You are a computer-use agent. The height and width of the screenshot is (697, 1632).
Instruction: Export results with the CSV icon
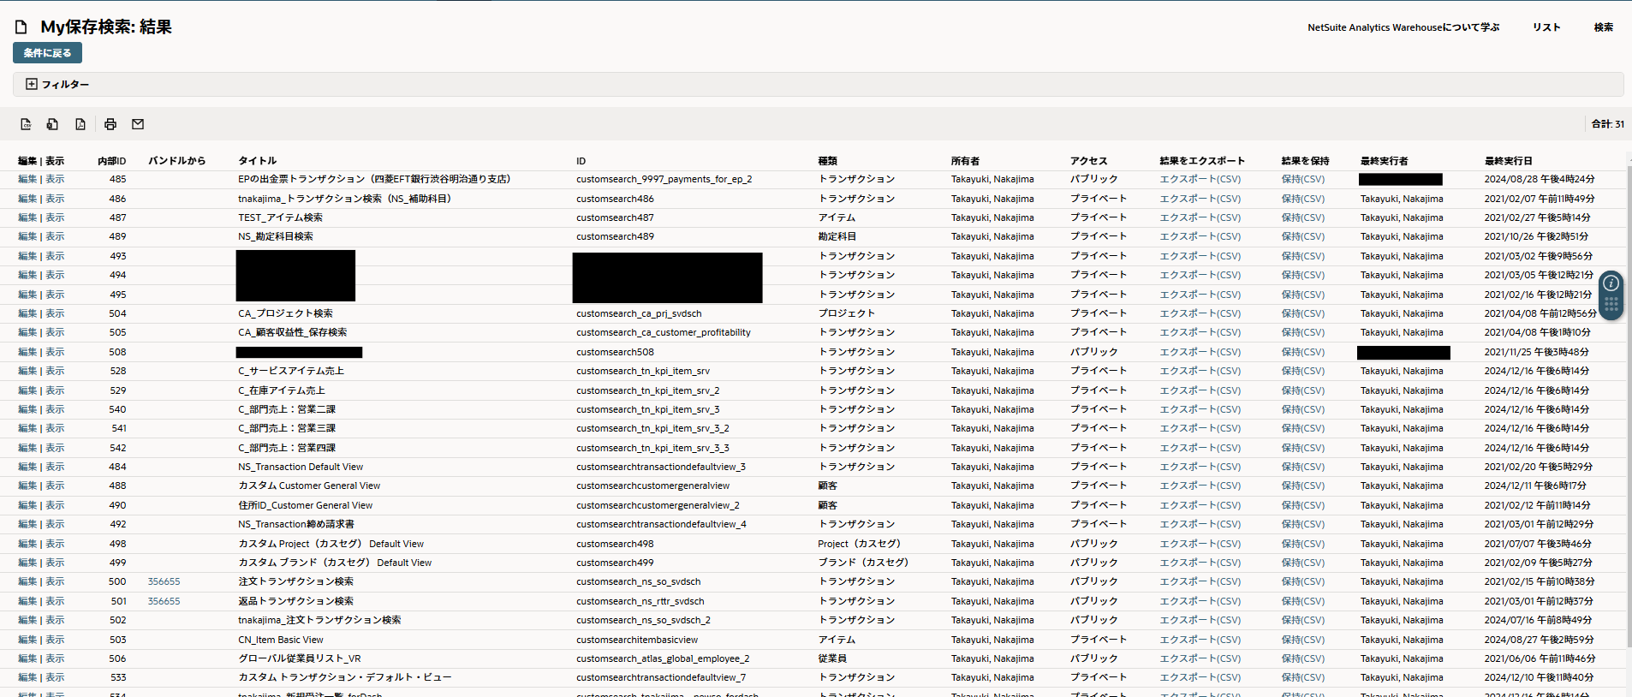pos(26,124)
